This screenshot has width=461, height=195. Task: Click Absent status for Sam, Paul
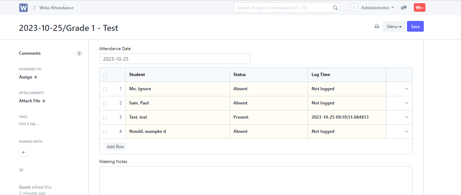click(269, 103)
